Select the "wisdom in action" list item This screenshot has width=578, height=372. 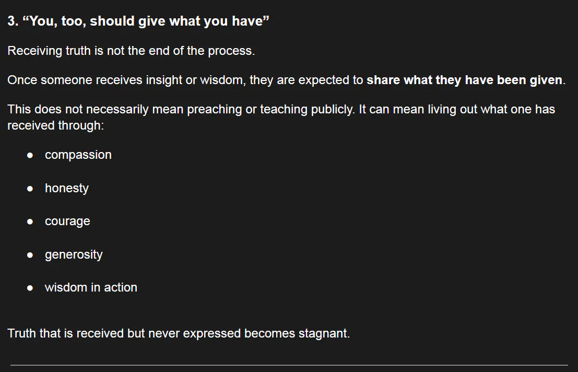[91, 288]
